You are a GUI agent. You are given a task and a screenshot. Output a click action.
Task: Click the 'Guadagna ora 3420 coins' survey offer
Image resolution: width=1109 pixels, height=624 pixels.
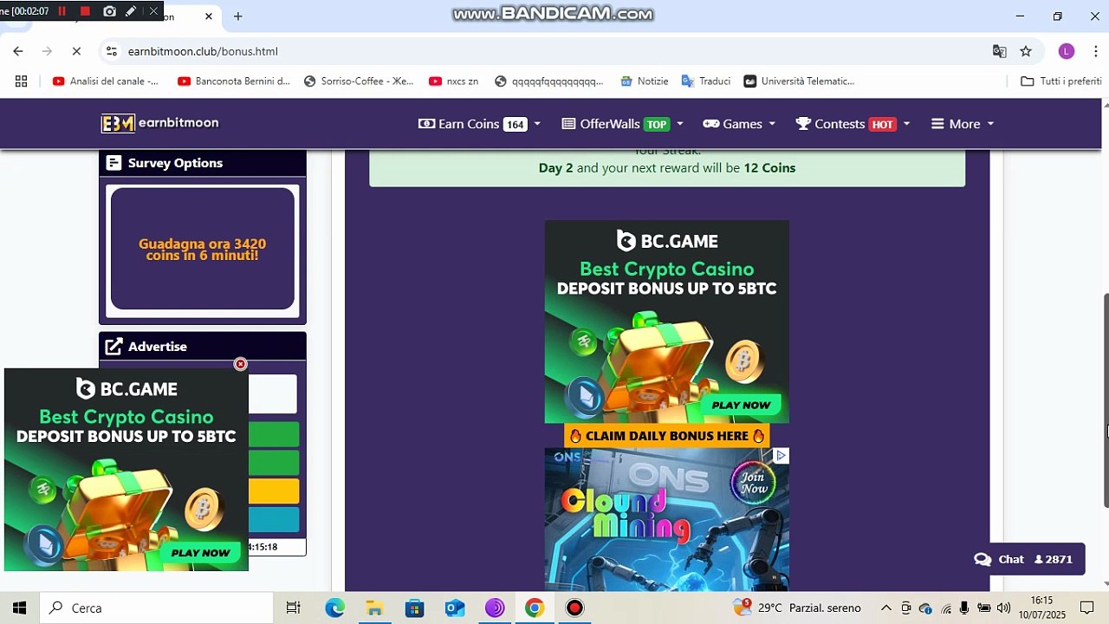point(203,250)
